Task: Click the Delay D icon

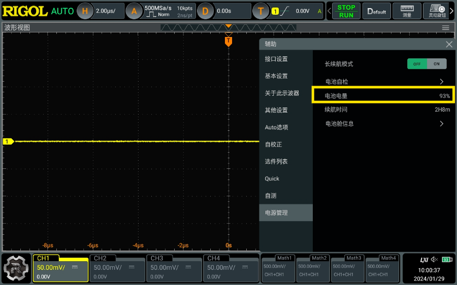Action: pos(205,11)
